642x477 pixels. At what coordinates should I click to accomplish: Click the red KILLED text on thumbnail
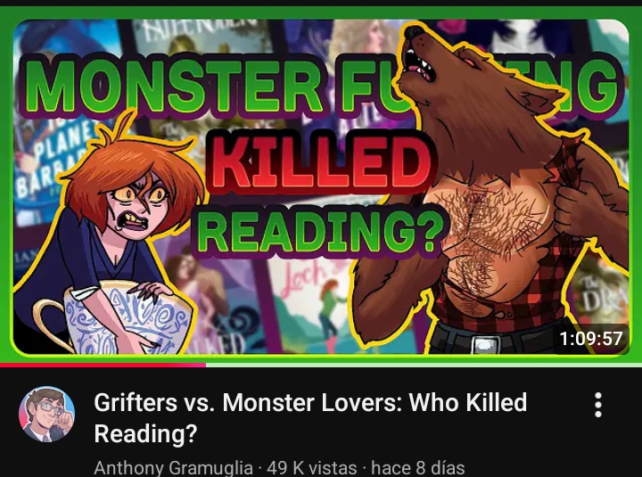point(321,162)
